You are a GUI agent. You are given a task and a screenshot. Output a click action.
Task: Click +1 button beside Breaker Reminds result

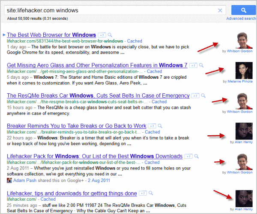152,126
